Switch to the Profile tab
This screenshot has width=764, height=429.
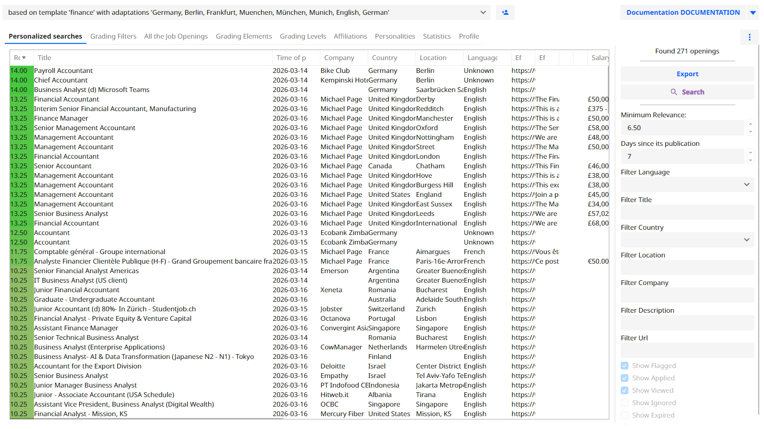tap(469, 36)
